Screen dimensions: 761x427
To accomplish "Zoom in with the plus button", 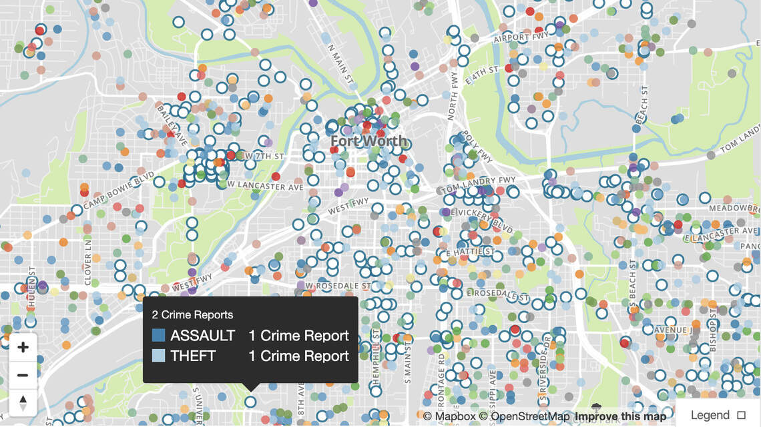I will [23, 347].
